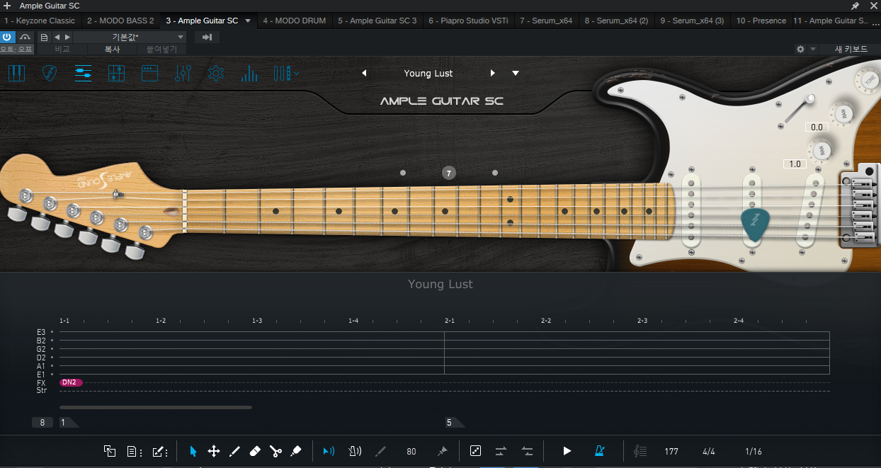The height and width of the screenshot is (468, 881).
Task: Select the arrow pointer tool
Action: coord(193,451)
